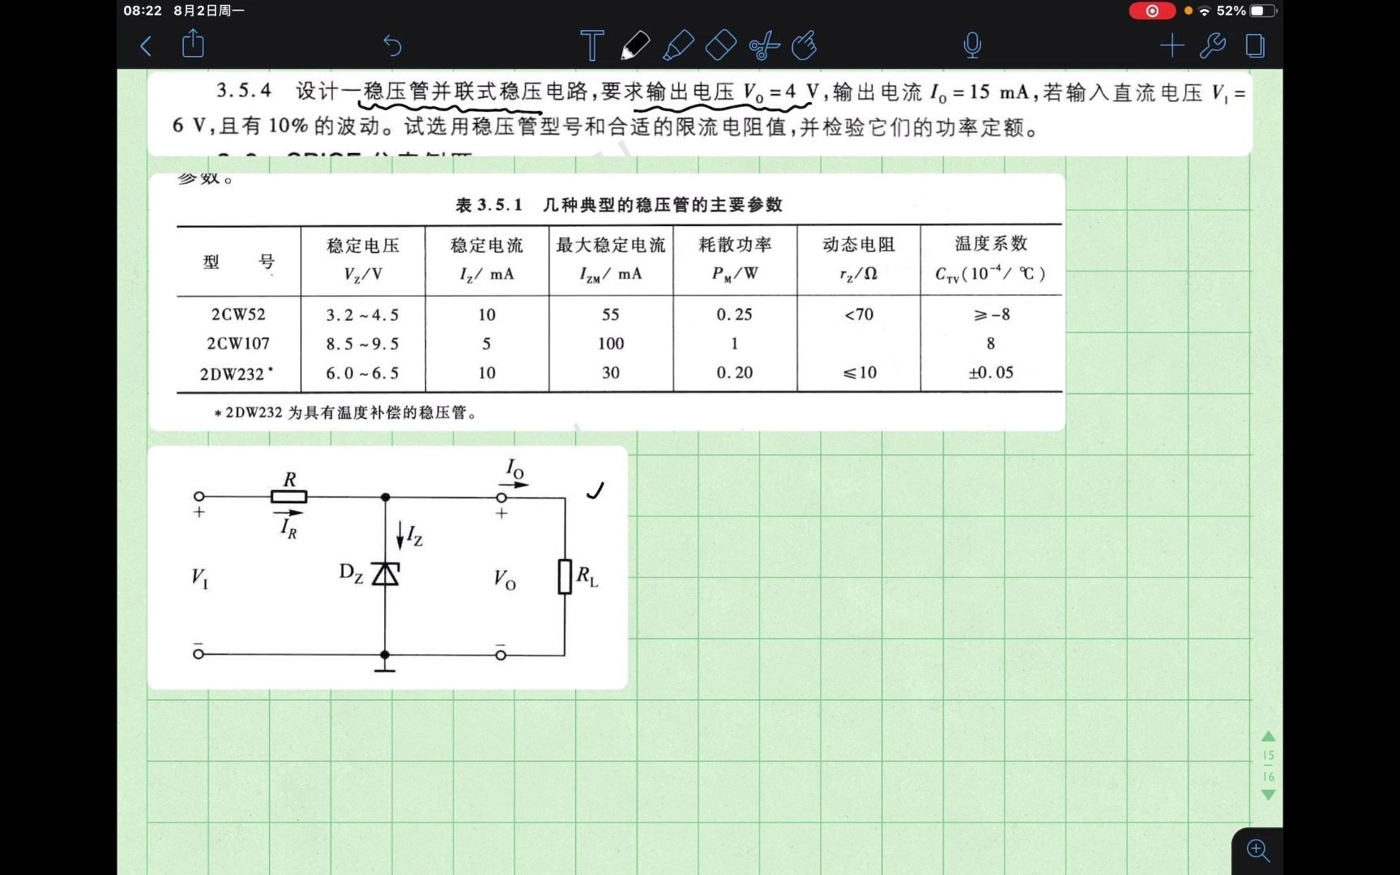The height and width of the screenshot is (875, 1400).
Task: Select the highlighter tool
Action: (x=681, y=46)
